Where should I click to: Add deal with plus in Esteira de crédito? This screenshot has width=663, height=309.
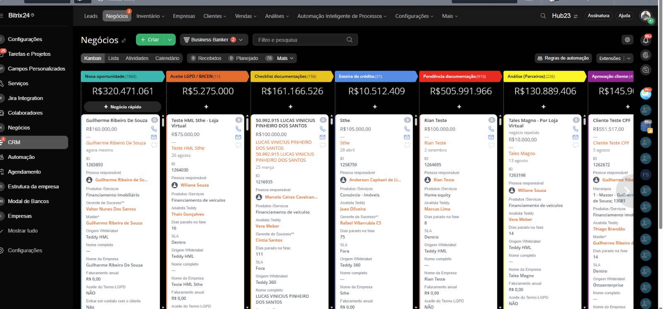click(x=375, y=107)
